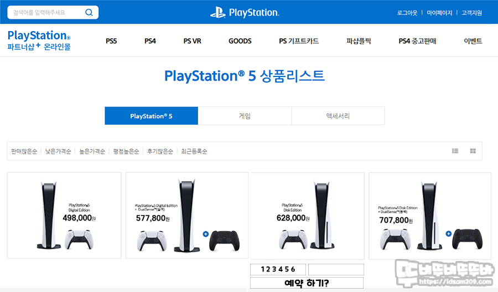Sort by 판매많은순
Screen dimensions: 498x292
(x=24, y=151)
